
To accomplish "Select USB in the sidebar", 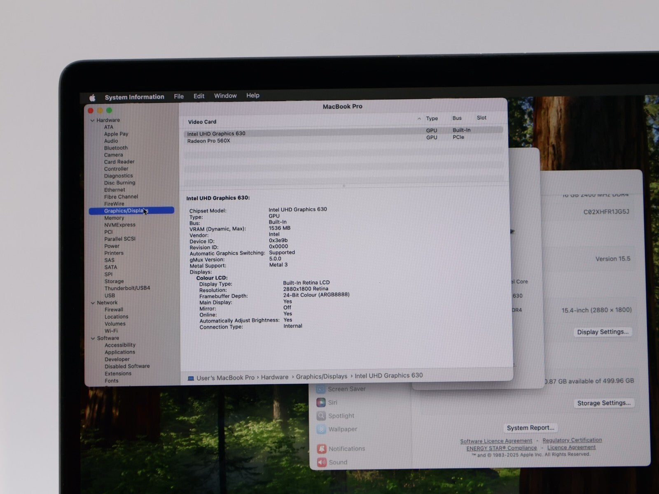I will (110, 296).
